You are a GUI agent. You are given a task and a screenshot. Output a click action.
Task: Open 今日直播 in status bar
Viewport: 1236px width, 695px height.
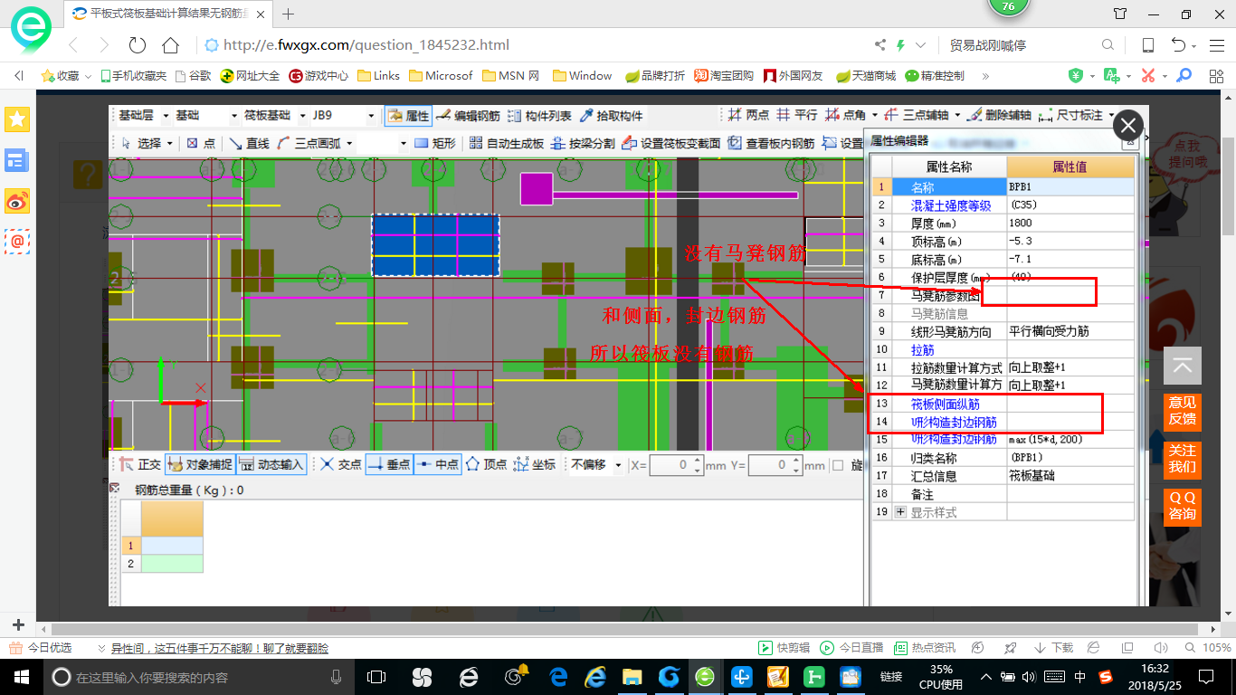click(x=851, y=648)
